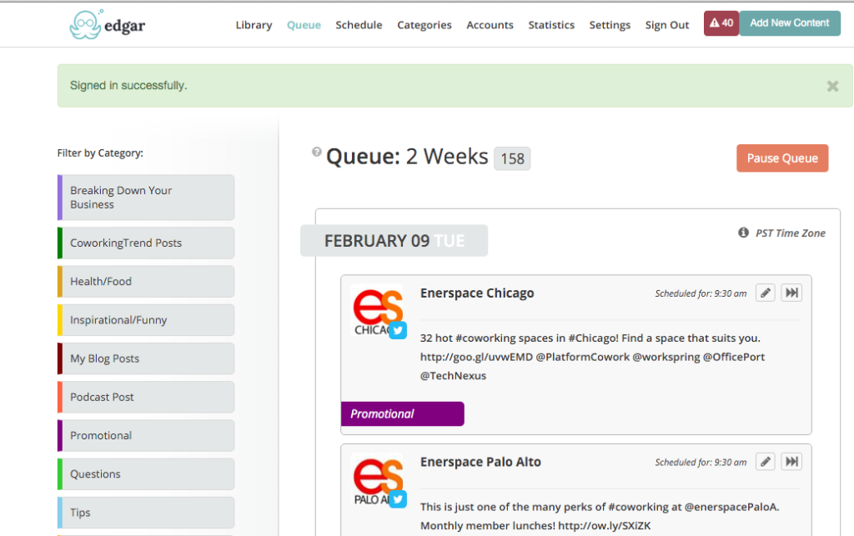View the Statistics page
854x536 pixels.
click(x=551, y=25)
